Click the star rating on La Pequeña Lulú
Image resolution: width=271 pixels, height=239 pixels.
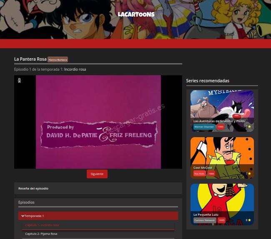tap(248, 220)
